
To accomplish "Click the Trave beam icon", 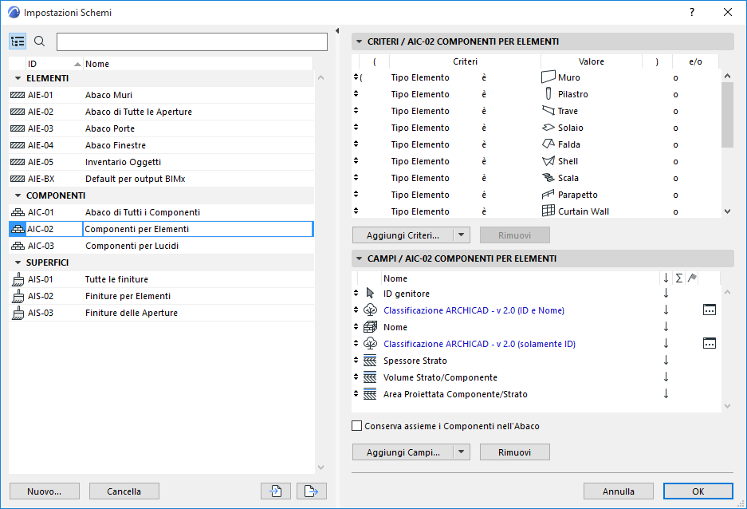I will coord(548,111).
